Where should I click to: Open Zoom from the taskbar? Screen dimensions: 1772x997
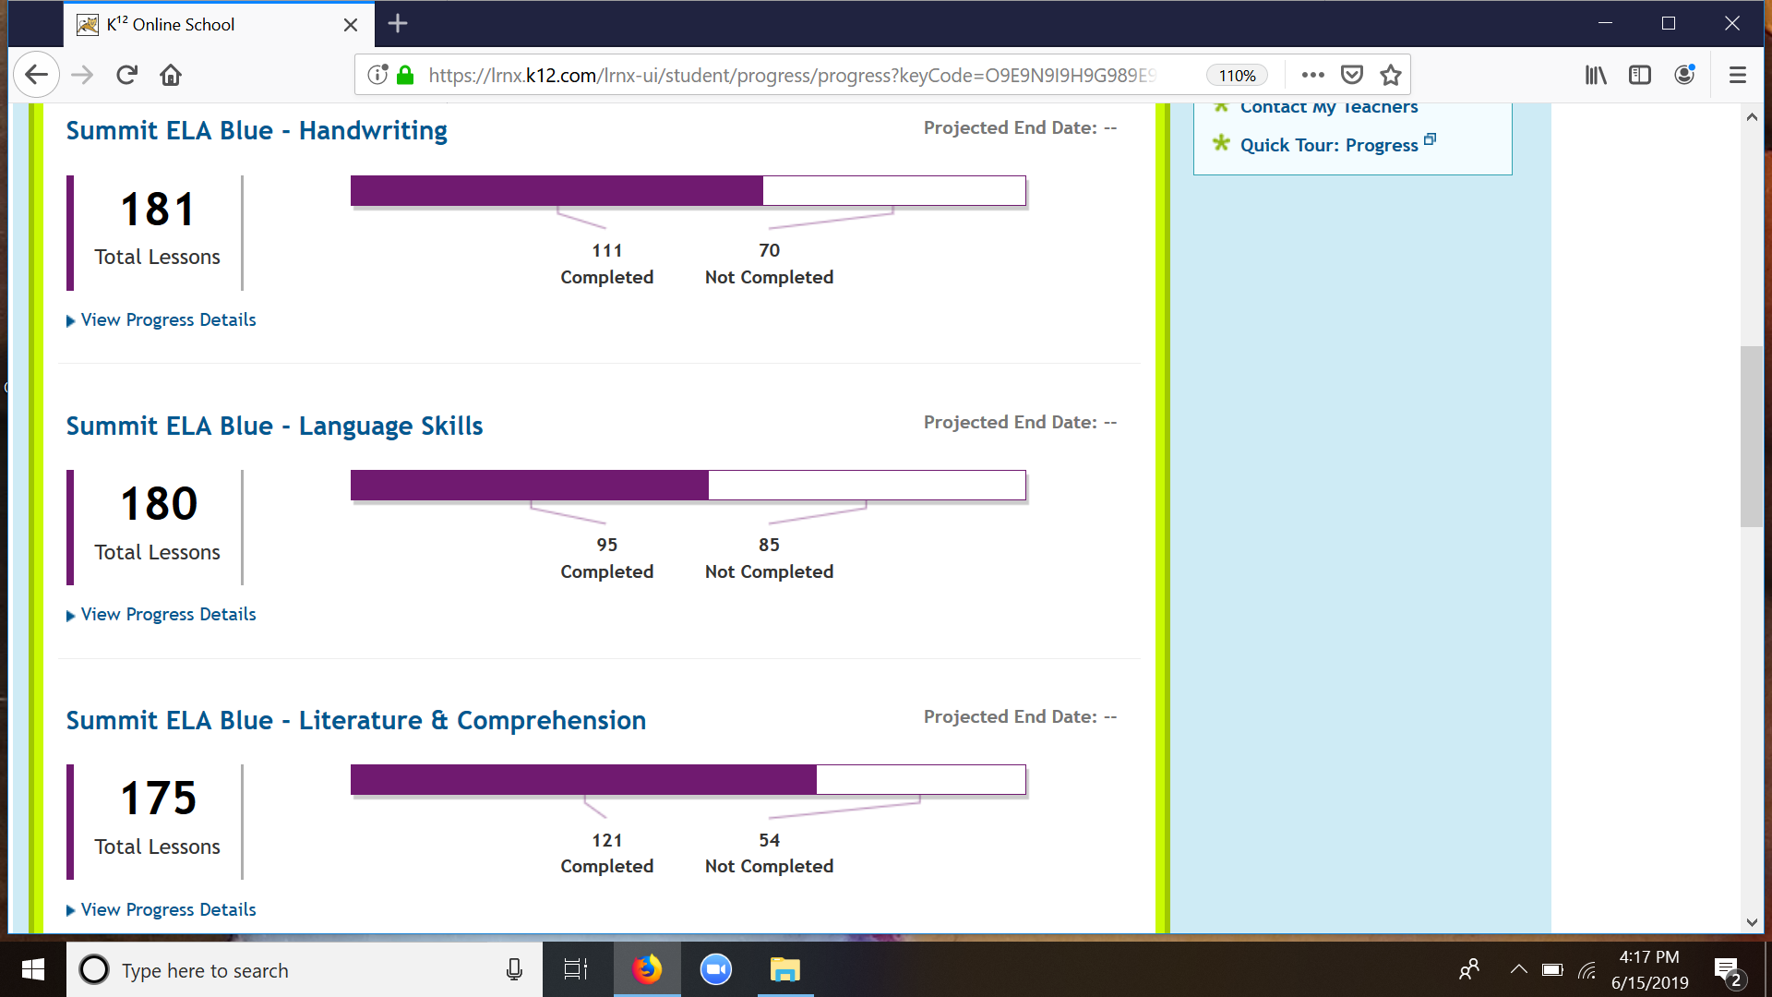coord(716,969)
